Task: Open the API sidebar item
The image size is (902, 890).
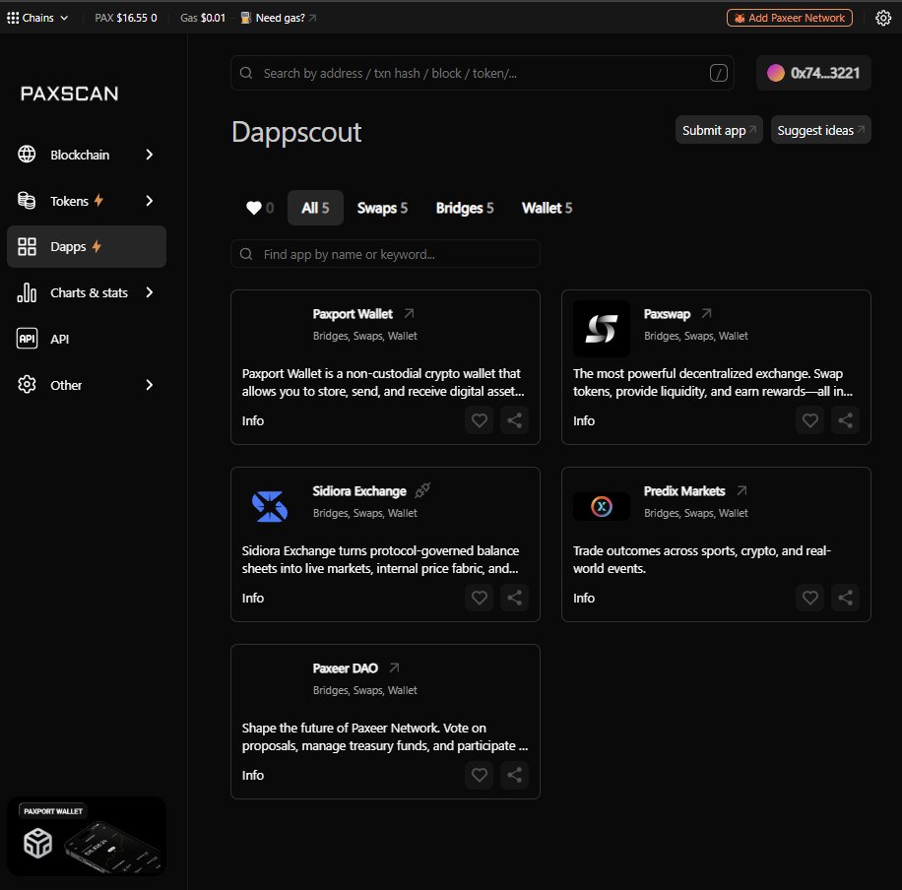Action: pos(87,339)
